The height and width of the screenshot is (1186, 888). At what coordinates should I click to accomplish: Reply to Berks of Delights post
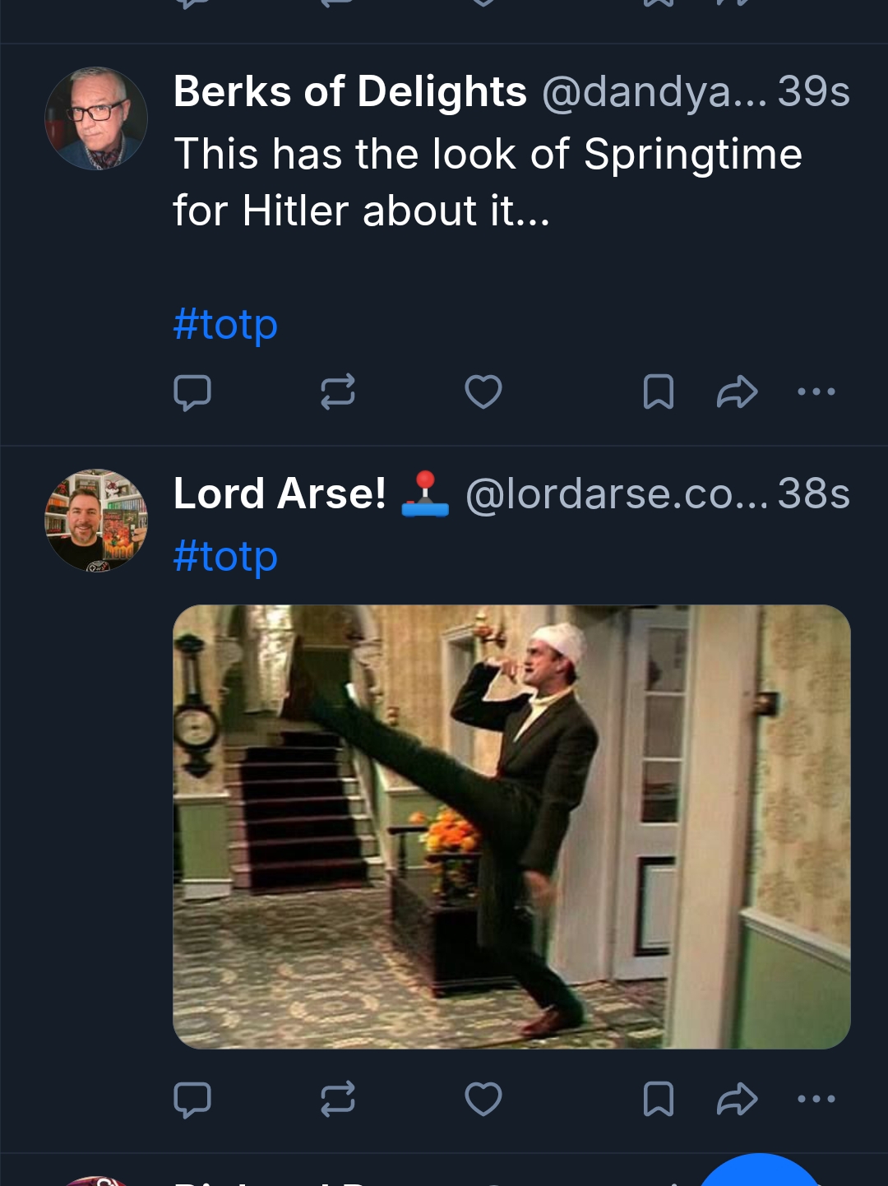[192, 392]
